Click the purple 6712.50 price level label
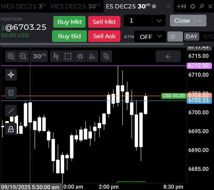This screenshot has height=190, width=214. coord(199,65)
